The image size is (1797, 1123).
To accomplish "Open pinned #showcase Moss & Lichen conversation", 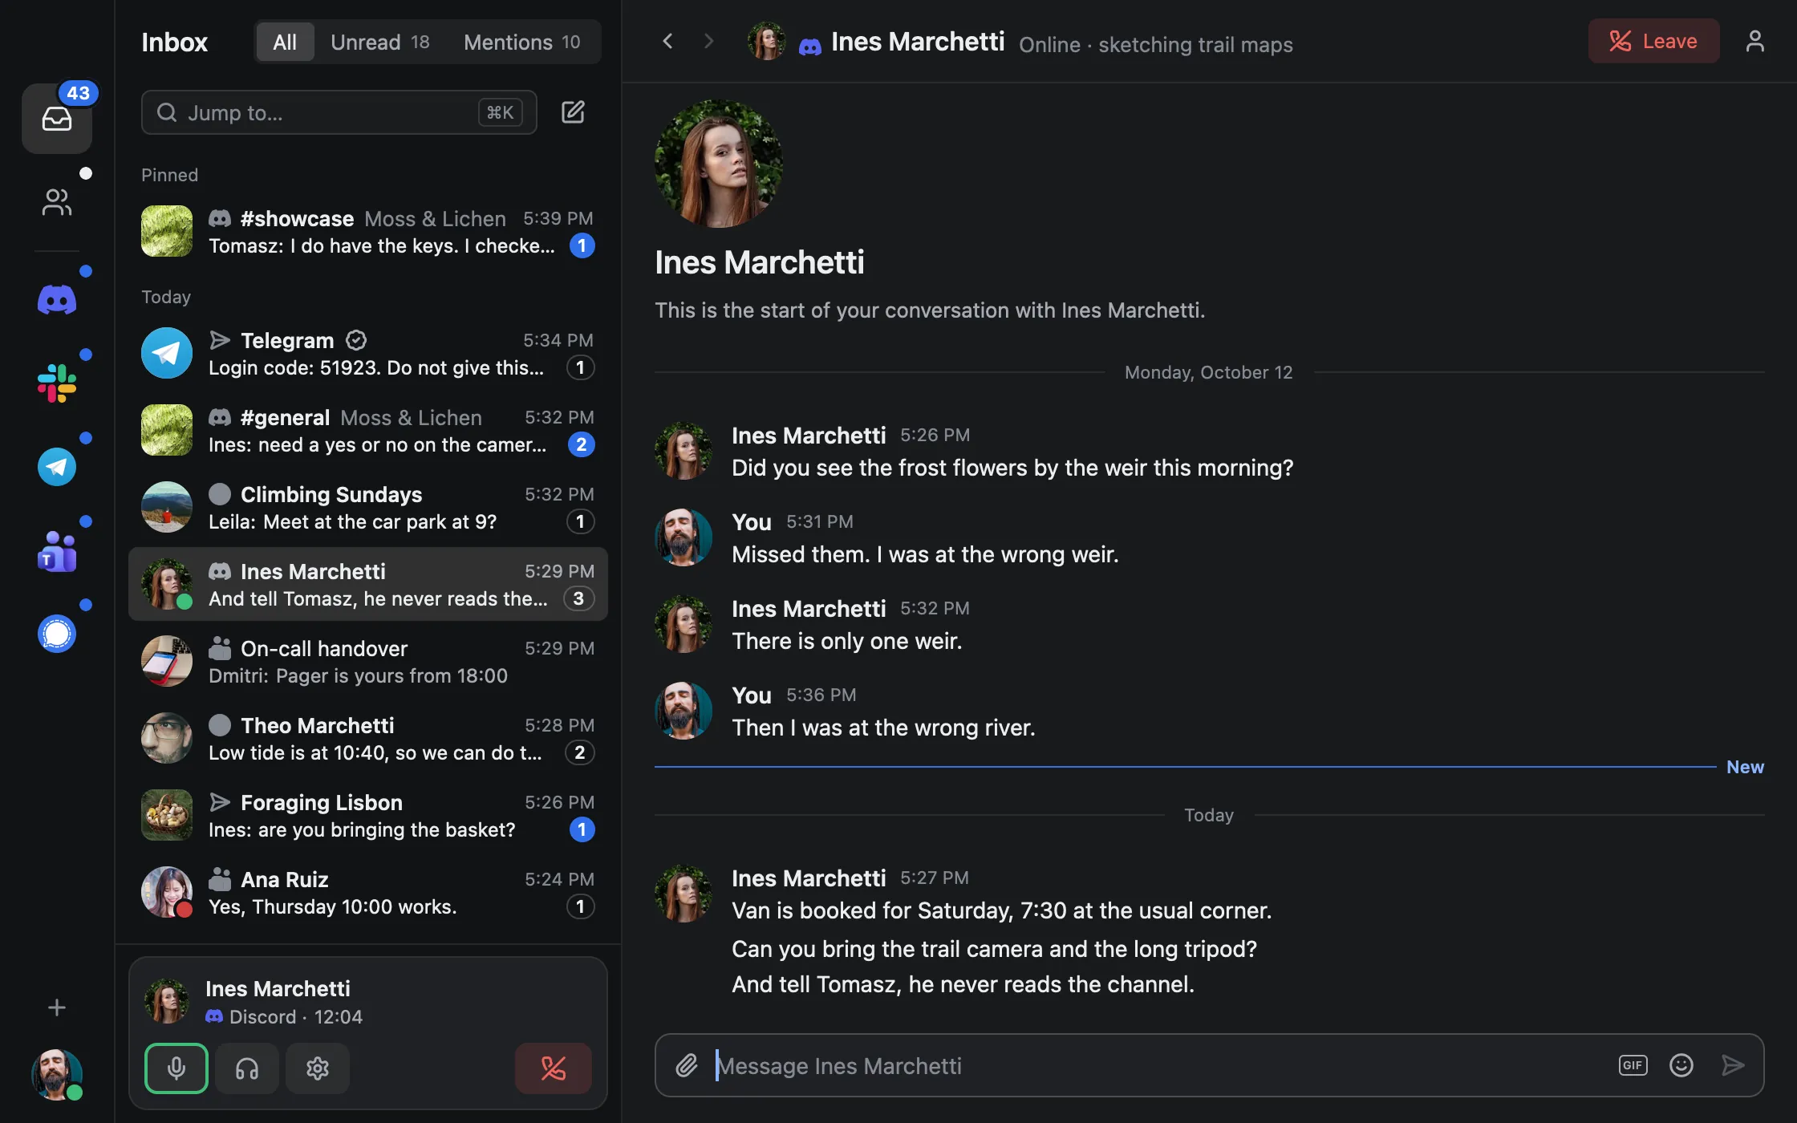I will [368, 231].
